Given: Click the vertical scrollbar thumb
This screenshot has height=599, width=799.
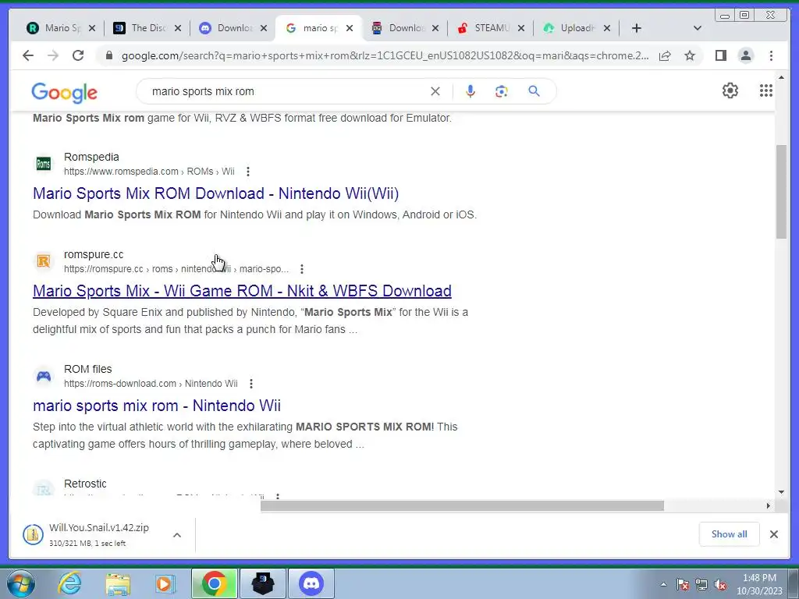Looking at the screenshot, I should click(781, 192).
